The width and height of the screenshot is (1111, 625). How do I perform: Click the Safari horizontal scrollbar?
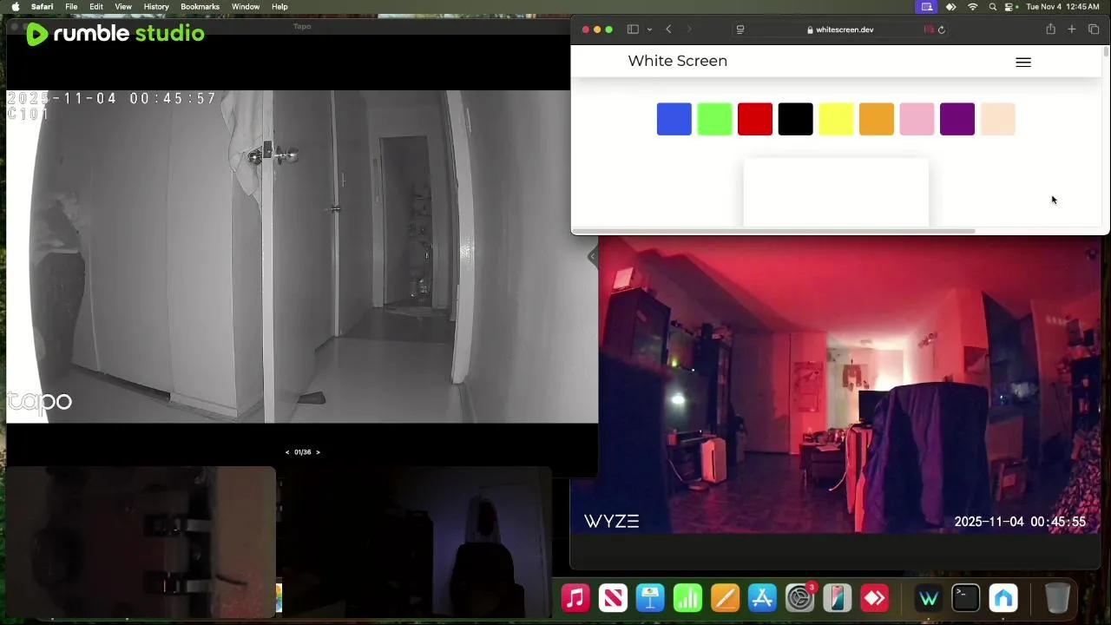pos(774,231)
